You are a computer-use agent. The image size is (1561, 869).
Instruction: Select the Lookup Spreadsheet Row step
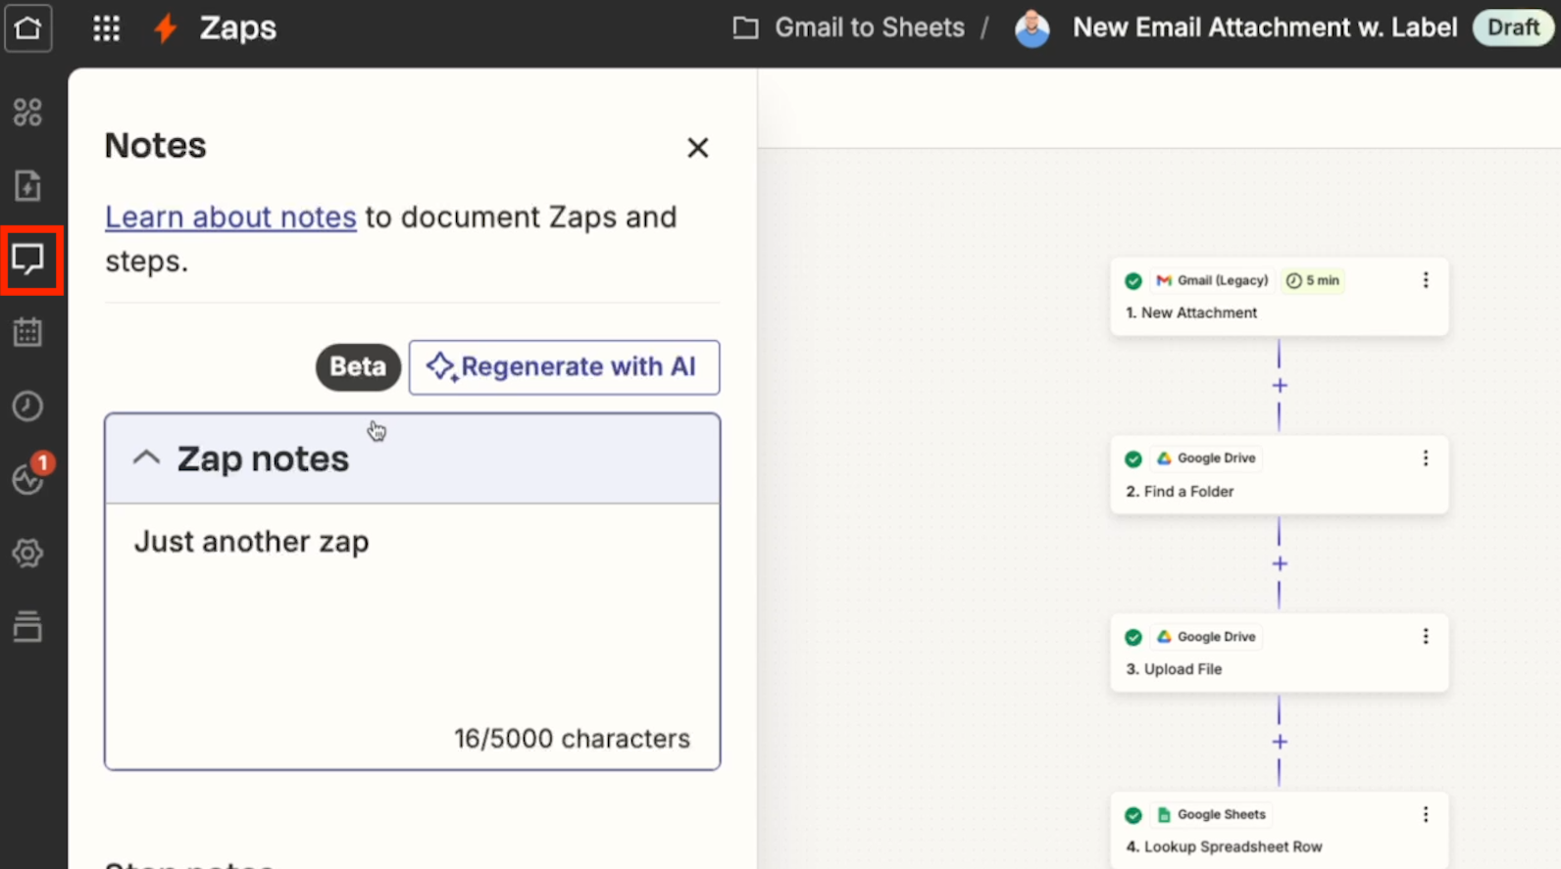pos(1279,831)
